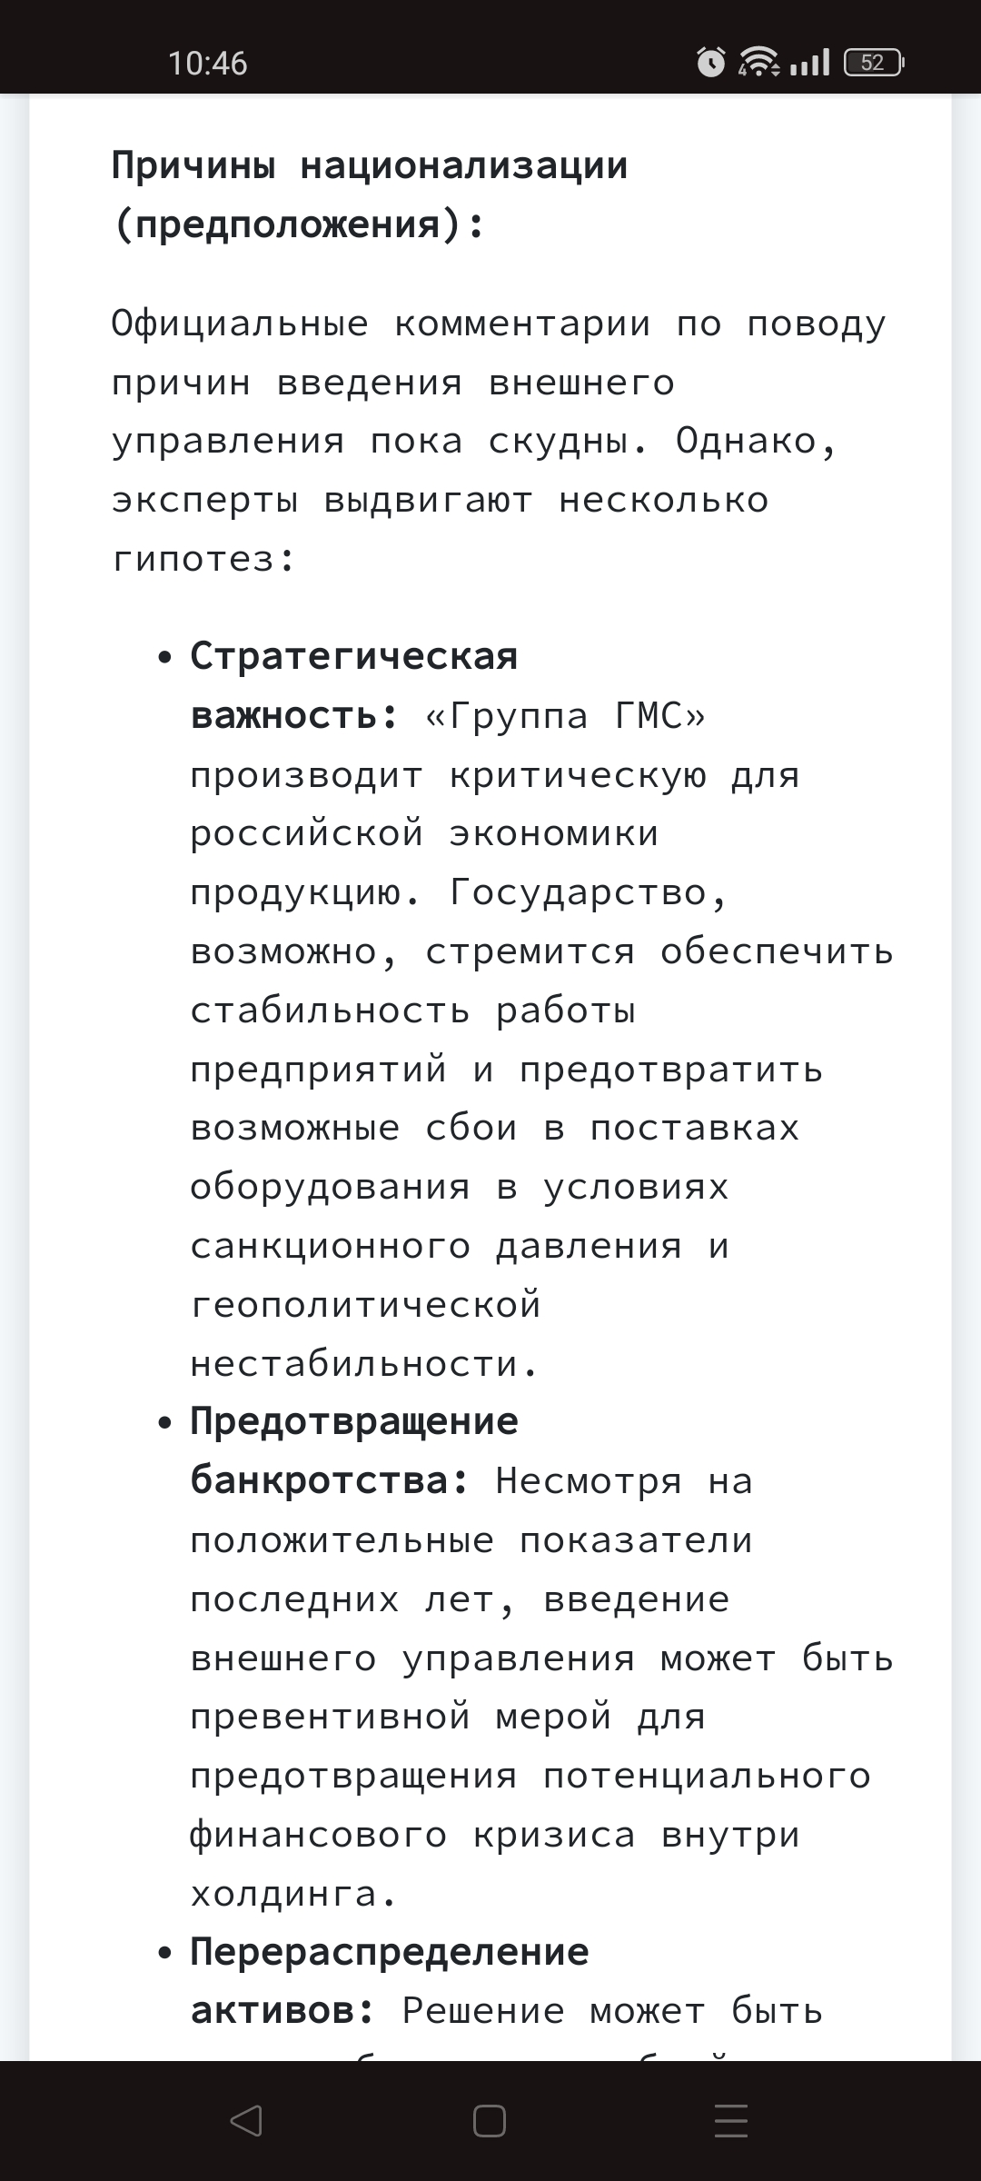Tap the alarm clock status icon
The width and height of the screenshot is (981, 2181).
click(710, 62)
